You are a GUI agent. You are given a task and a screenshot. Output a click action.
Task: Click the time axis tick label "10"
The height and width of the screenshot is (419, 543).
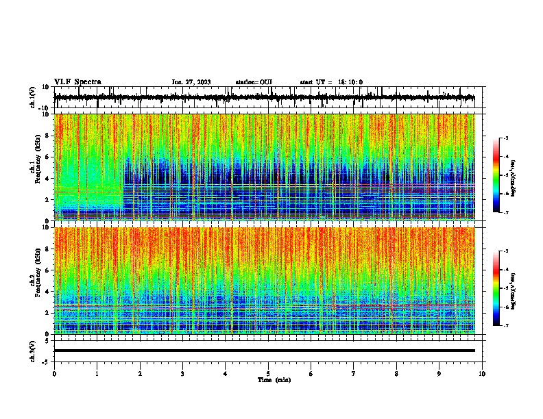point(482,374)
